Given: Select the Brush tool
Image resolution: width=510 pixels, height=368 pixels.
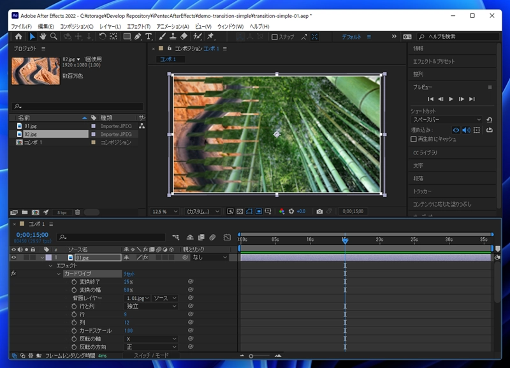Looking at the screenshot, I should click(x=163, y=36).
